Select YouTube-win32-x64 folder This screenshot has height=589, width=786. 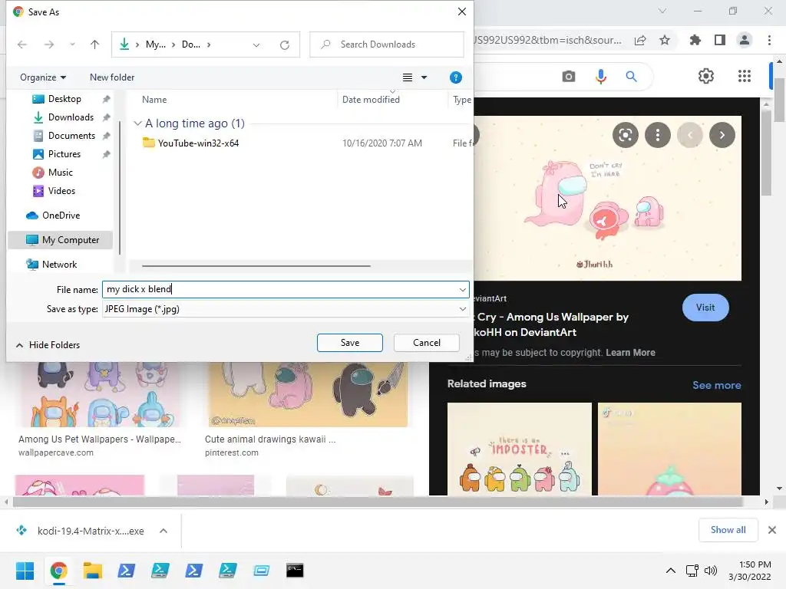199,143
